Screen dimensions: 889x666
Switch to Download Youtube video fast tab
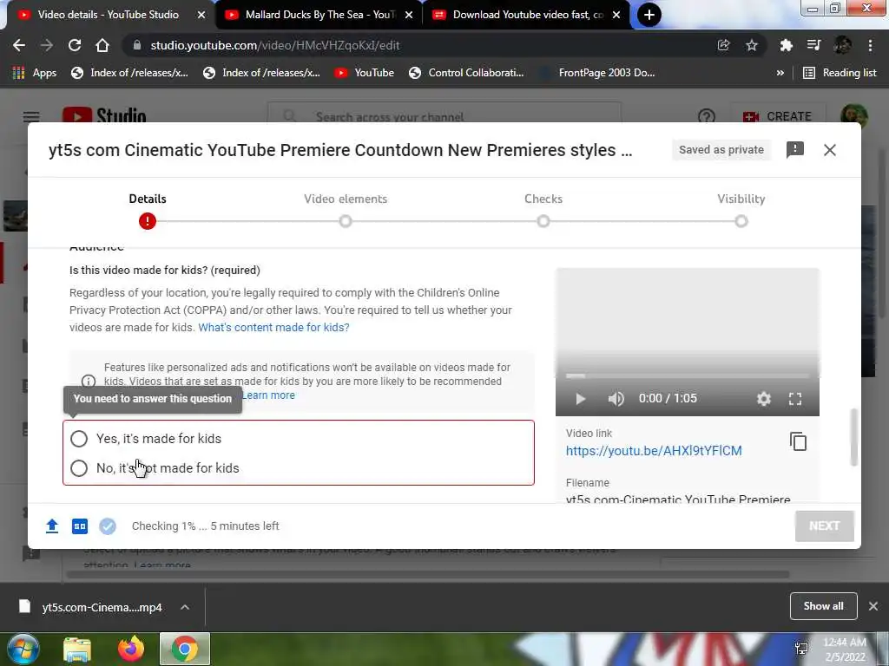pos(527,15)
